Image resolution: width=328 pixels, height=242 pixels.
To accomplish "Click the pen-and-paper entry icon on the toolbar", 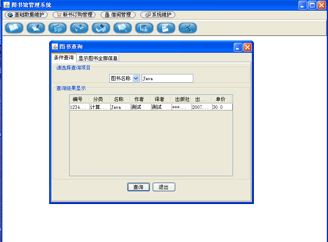I will pos(35,28).
